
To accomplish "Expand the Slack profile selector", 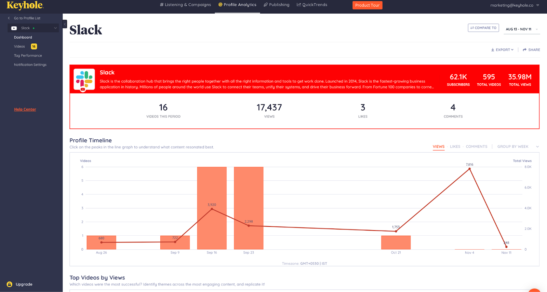I will pyautogui.click(x=33, y=28).
